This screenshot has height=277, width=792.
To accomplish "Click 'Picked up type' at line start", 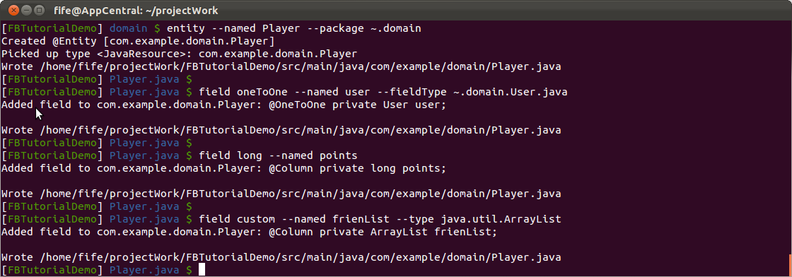I will coord(45,54).
